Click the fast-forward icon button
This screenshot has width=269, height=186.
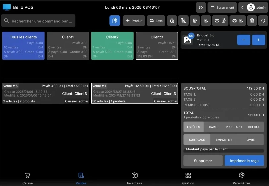(201, 7)
